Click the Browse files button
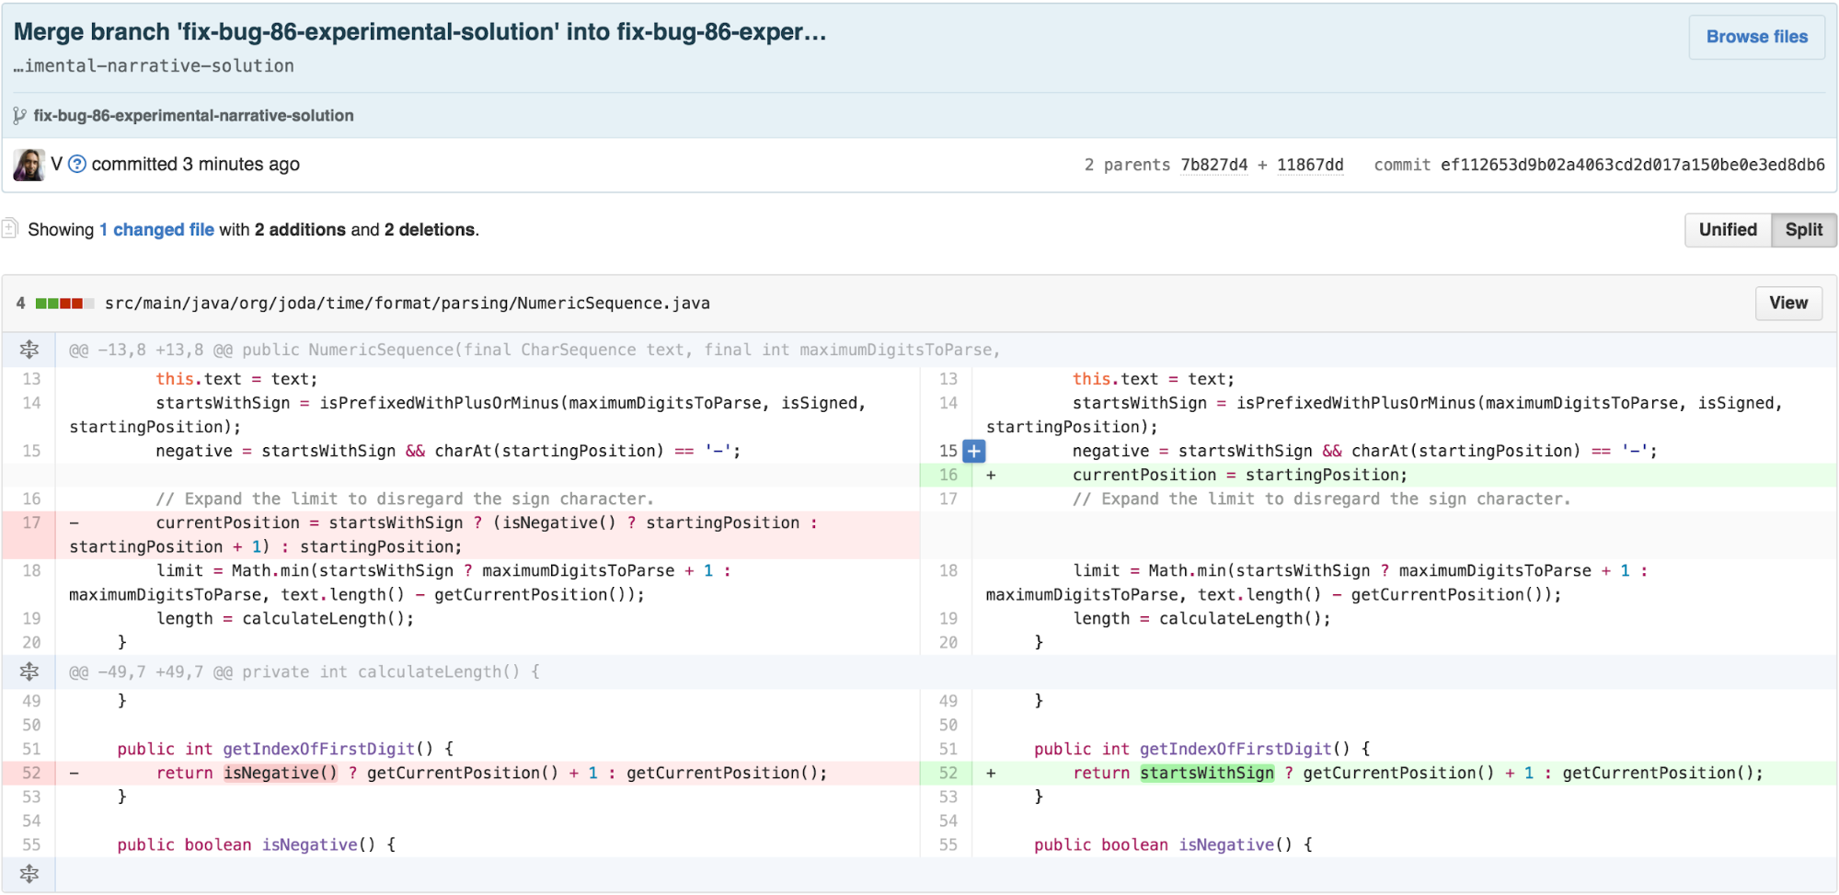Image resolution: width=1839 pixels, height=895 pixels. pyautogui.click(x=1756, y=37)
